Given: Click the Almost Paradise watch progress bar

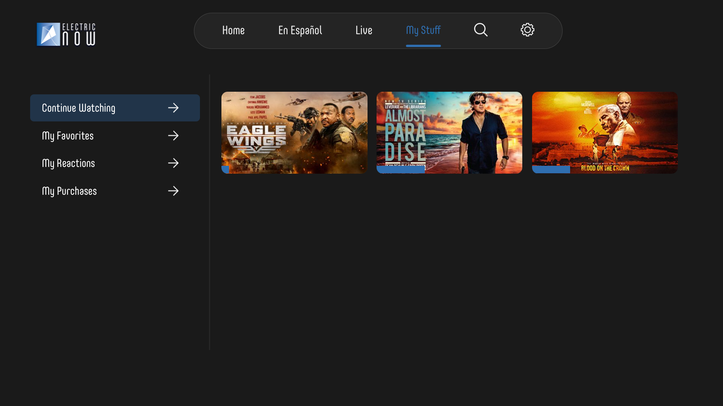Looking at the screenshot, I should (x=401, y=170).
